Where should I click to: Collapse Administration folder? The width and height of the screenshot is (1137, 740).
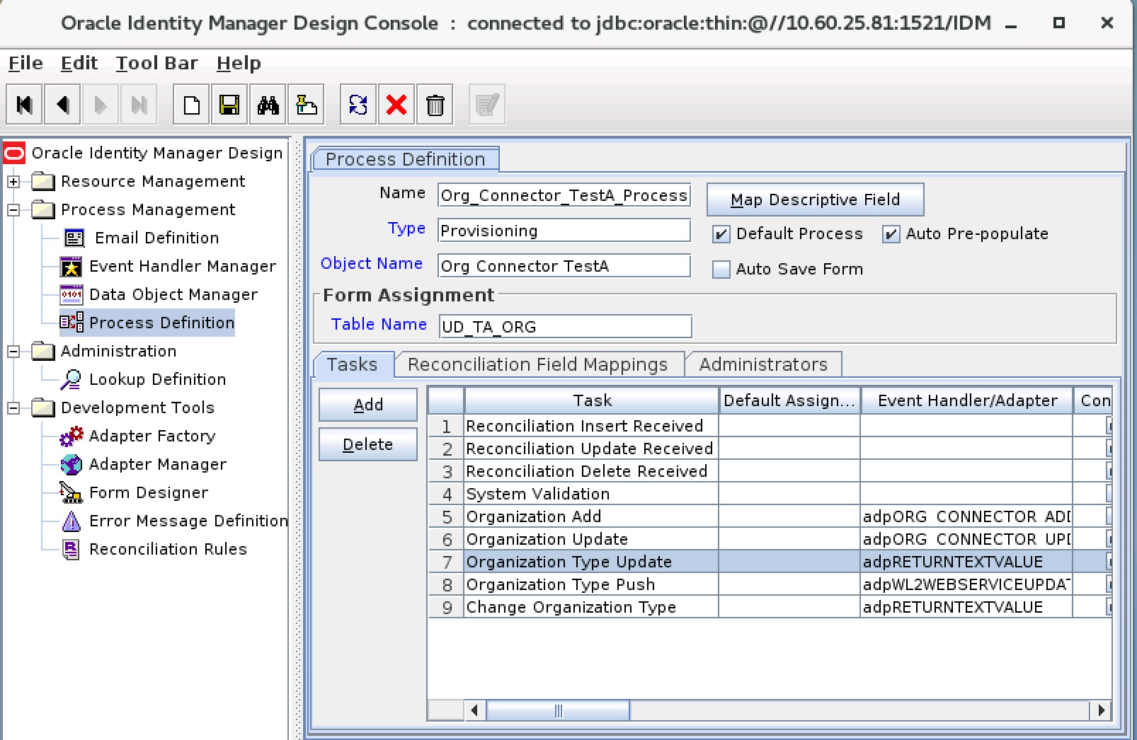coord(13,352)
